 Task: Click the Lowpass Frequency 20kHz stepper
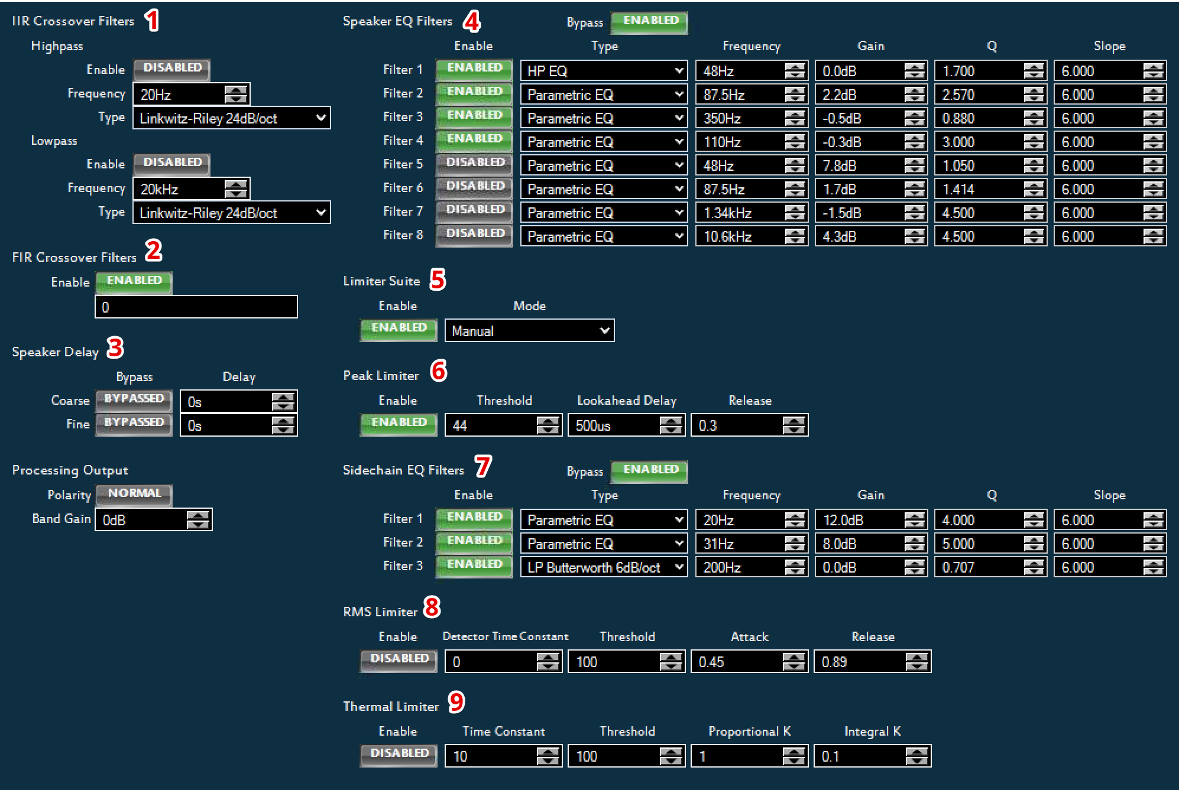click(x=235, y=188)
